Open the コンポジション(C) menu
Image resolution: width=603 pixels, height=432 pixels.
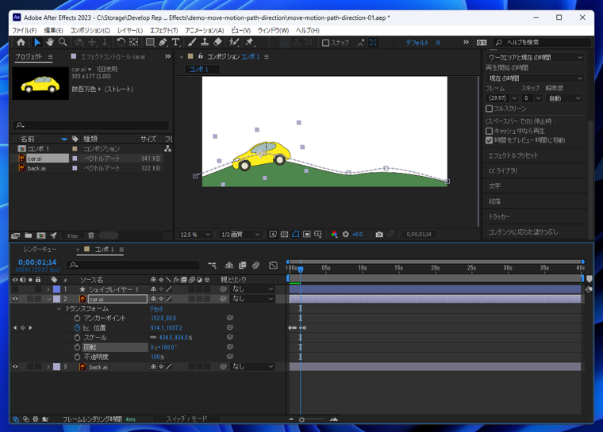(x=90, y=30)
